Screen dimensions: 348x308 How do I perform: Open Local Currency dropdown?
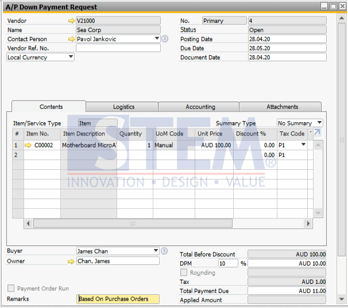point(71,57)
